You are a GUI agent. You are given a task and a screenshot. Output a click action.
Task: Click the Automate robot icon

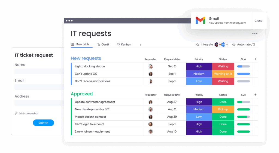(234, 45)
